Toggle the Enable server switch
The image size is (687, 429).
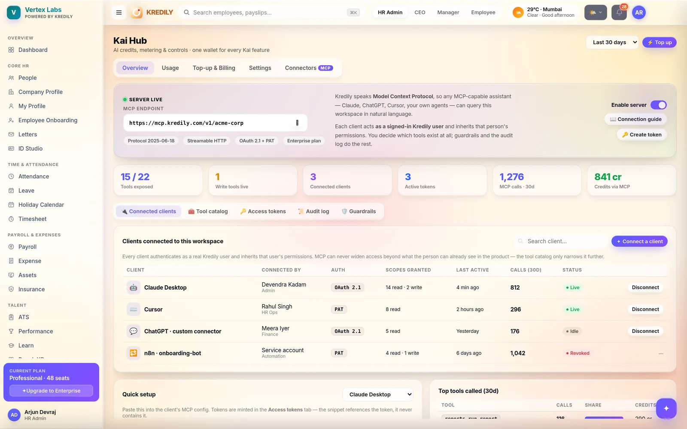point(659,105)
